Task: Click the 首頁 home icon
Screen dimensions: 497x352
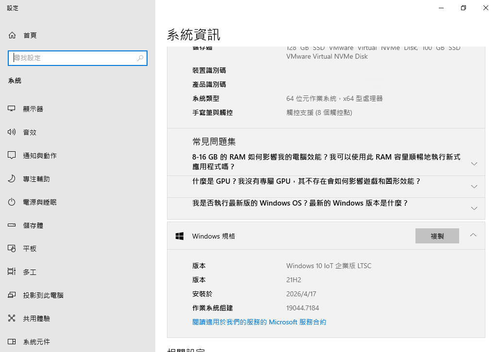Action: point(12,35)
